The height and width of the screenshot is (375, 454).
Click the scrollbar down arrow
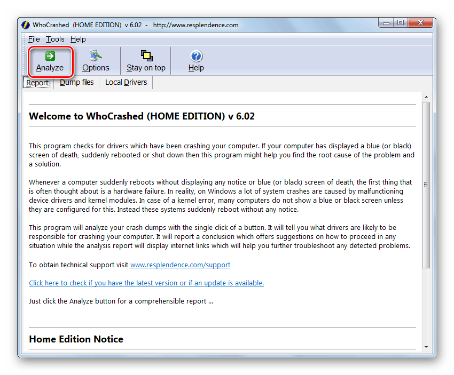point(426,347)
